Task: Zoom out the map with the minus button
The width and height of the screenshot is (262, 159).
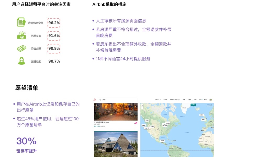Action: pos(142,107)
